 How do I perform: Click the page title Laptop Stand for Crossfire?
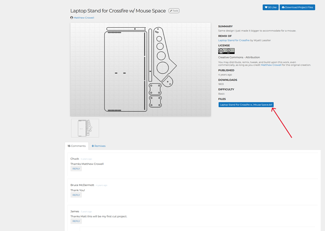pos(118,11)
